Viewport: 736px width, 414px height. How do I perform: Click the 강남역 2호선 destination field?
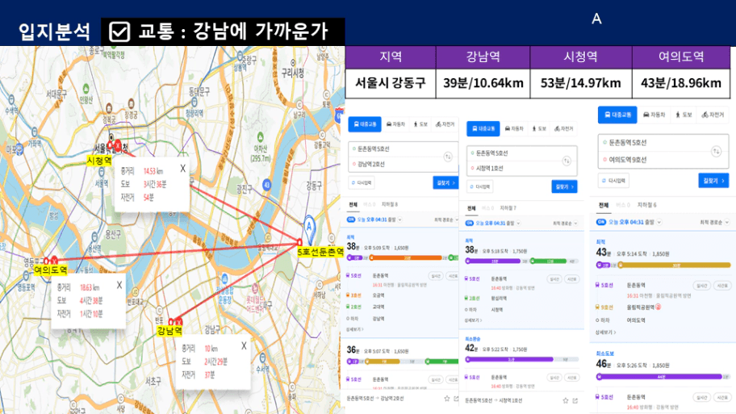(403, 164)
